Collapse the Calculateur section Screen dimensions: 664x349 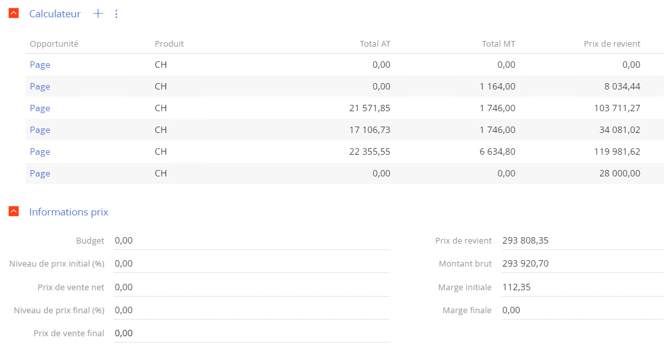coord(13,13)
